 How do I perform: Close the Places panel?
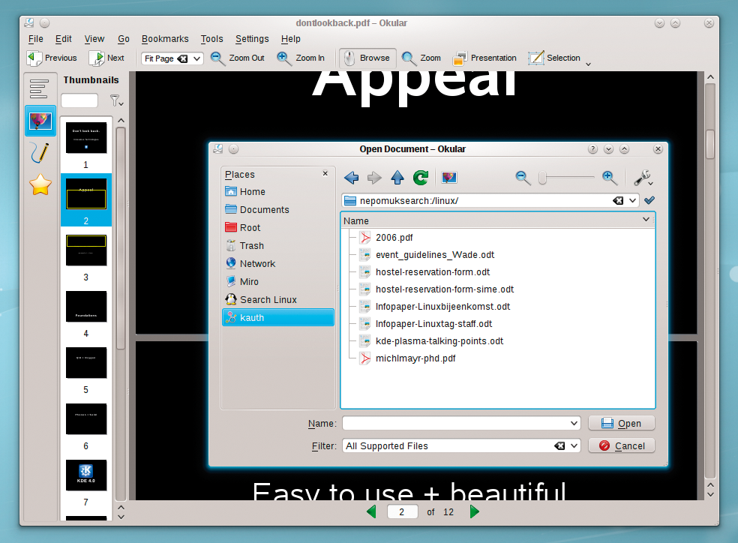tap(325, 174)
